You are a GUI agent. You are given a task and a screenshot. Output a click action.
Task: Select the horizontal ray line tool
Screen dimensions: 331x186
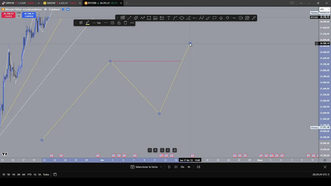pyautogui.click(x=195, y=18)
